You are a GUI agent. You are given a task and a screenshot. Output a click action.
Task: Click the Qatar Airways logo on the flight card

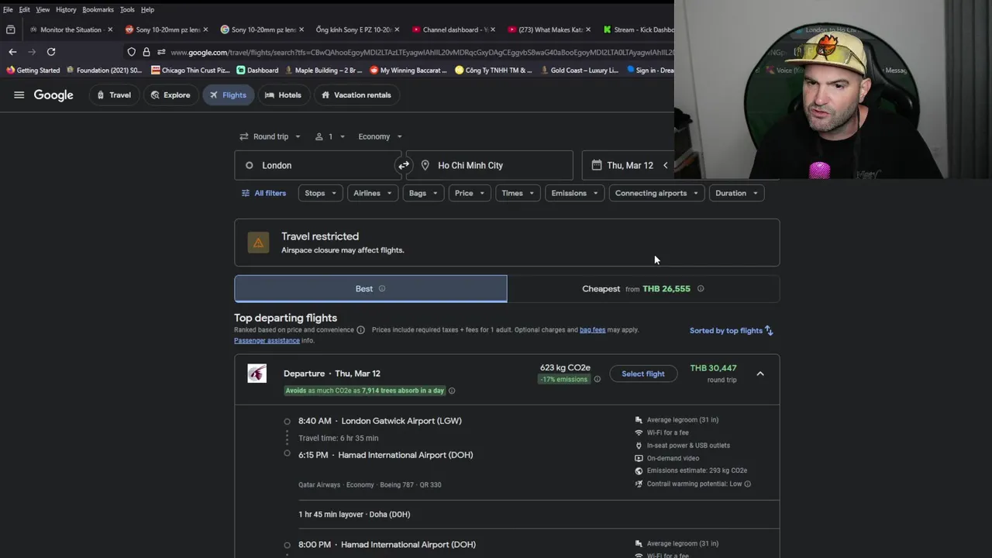point(257,374)
